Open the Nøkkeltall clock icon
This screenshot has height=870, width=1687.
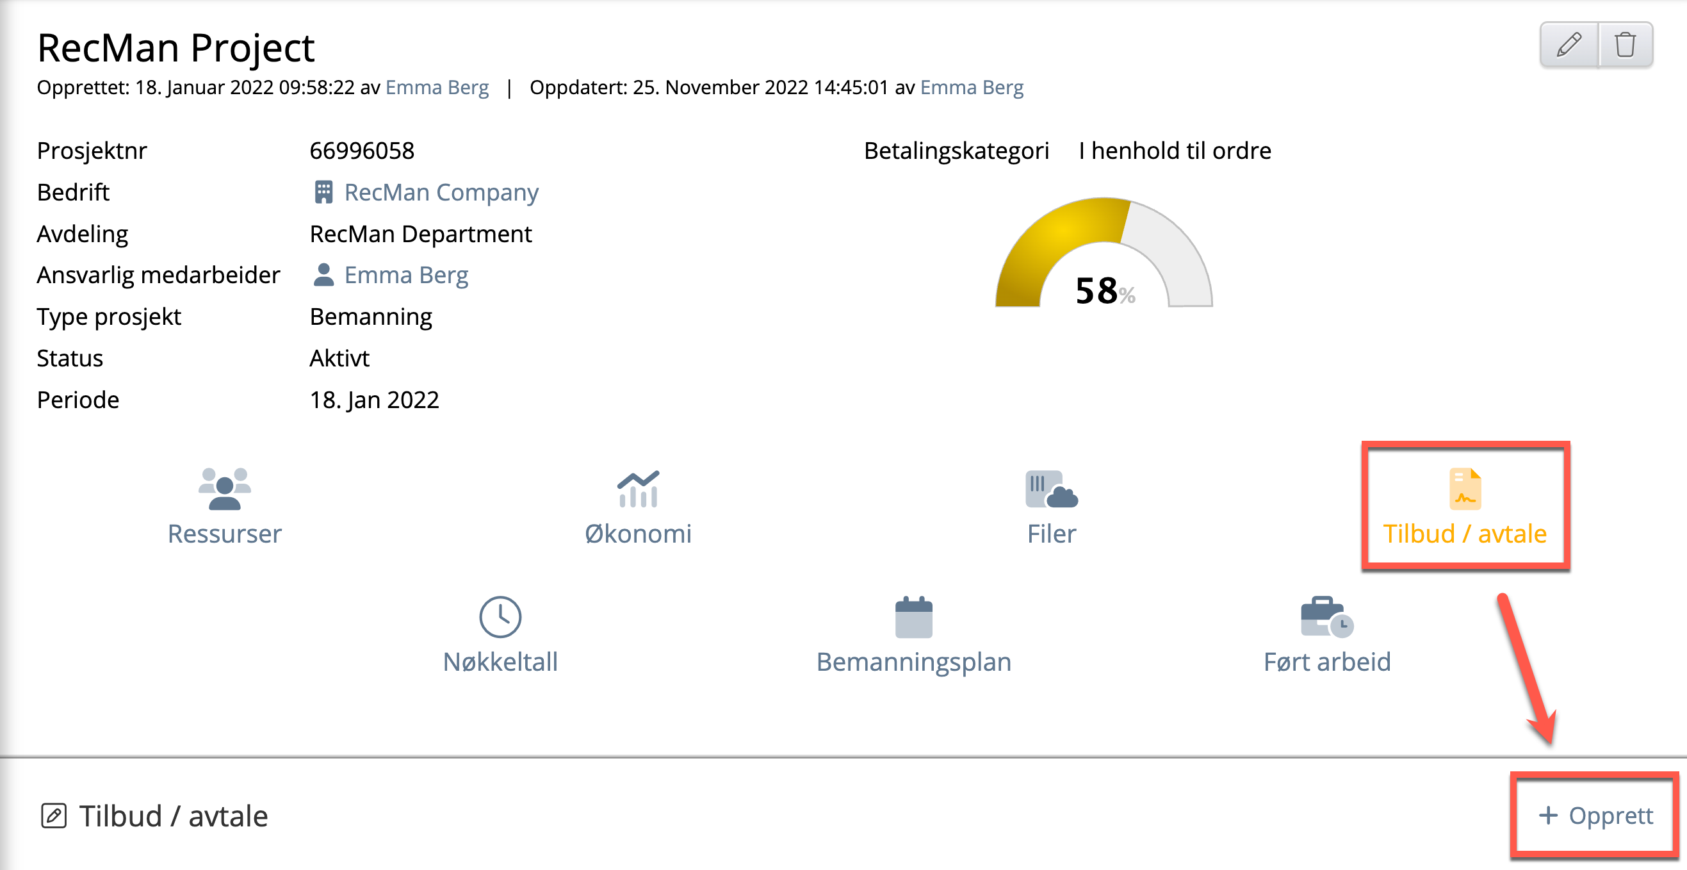[x=500, y=616]
